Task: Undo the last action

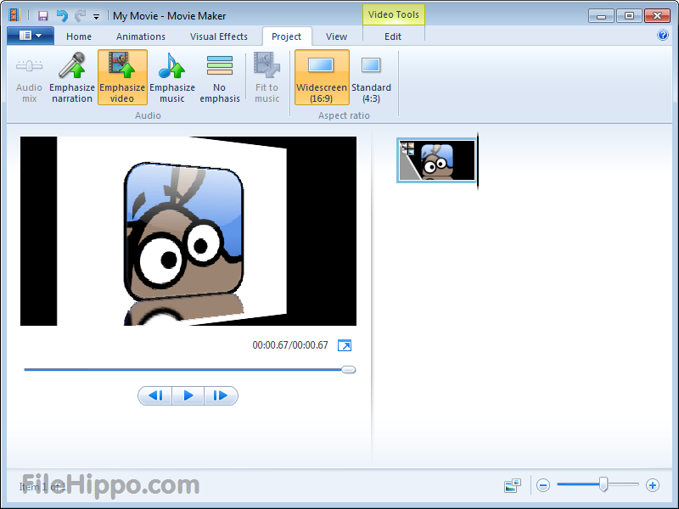Action: tap(62, 16)
